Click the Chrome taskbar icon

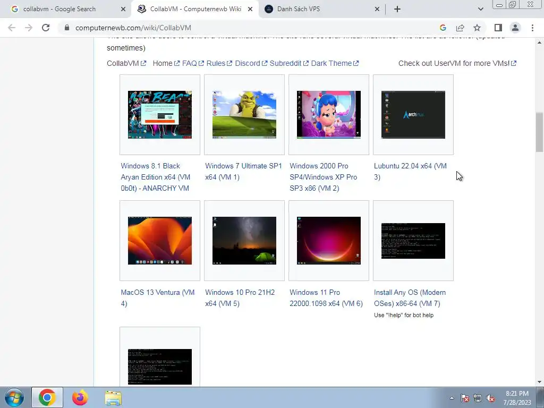47,397
